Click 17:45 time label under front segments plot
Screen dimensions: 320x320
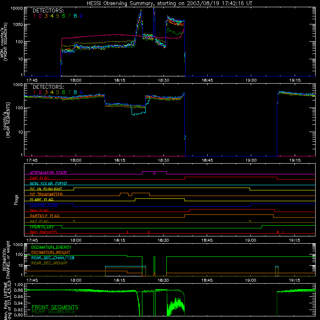32,80
